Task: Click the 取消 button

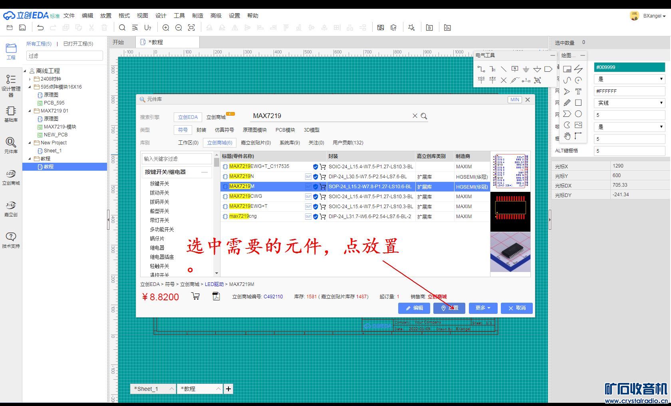Action: [x=517, y=308]
